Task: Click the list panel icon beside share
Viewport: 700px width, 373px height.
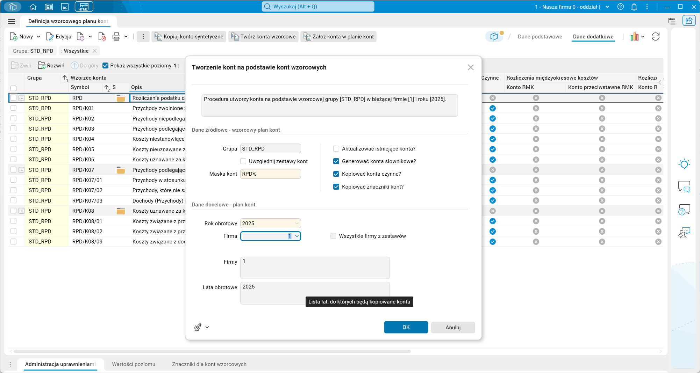Action: (x=672, y=21)
